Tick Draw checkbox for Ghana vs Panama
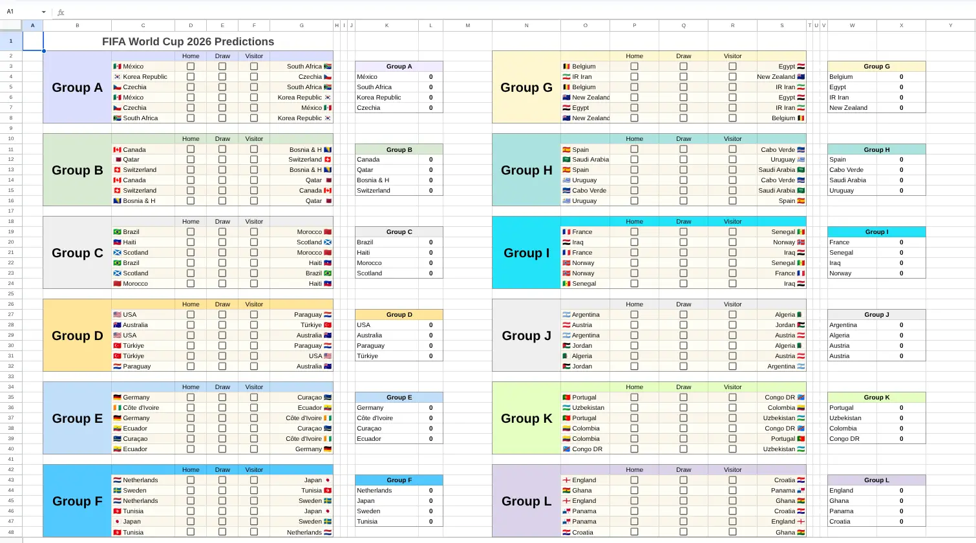This screenshot has width=976, height=543. (x=684, y=491)
